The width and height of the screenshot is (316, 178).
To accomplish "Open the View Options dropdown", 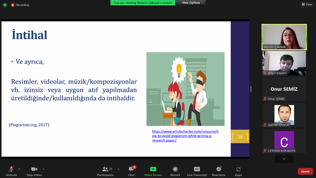I will (x=192, y=3).
